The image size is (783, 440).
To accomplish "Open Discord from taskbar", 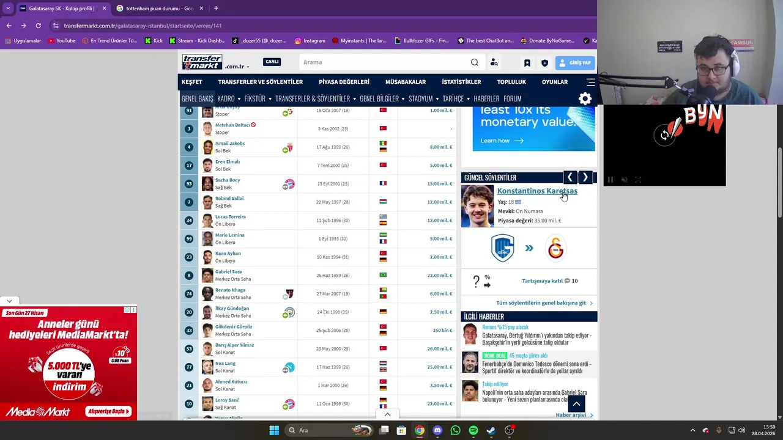I will tap(437, 430).
